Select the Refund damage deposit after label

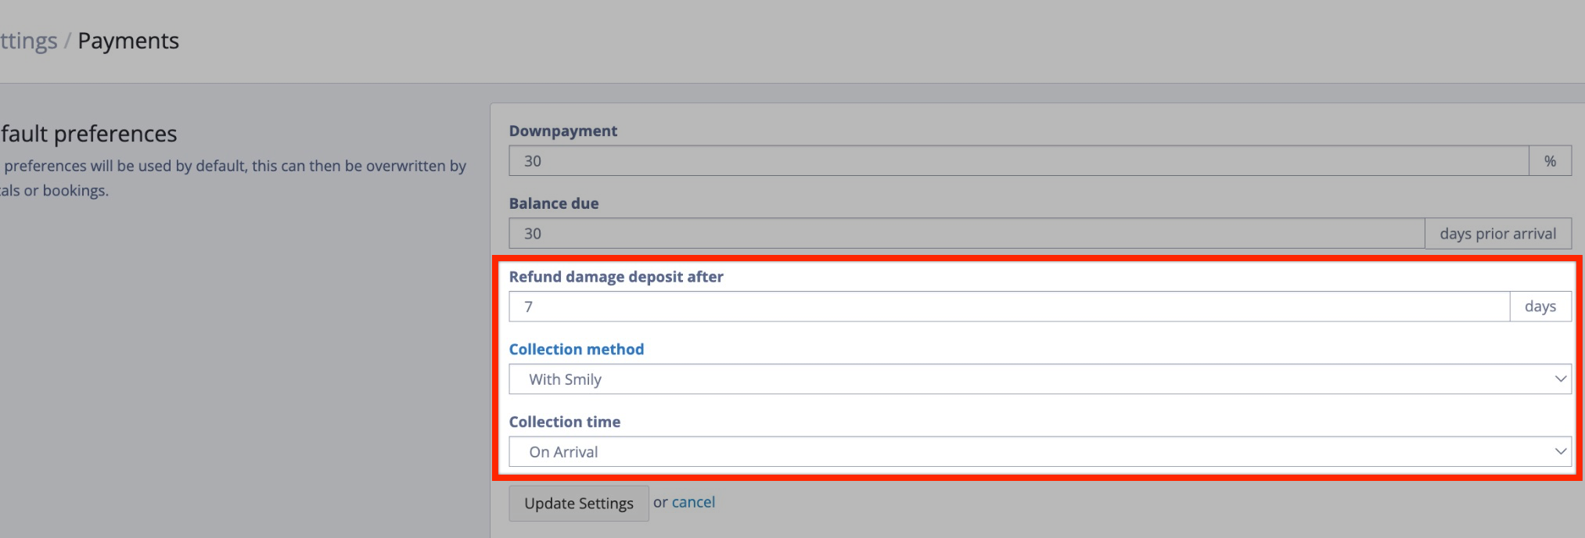[x=616, y=277]
